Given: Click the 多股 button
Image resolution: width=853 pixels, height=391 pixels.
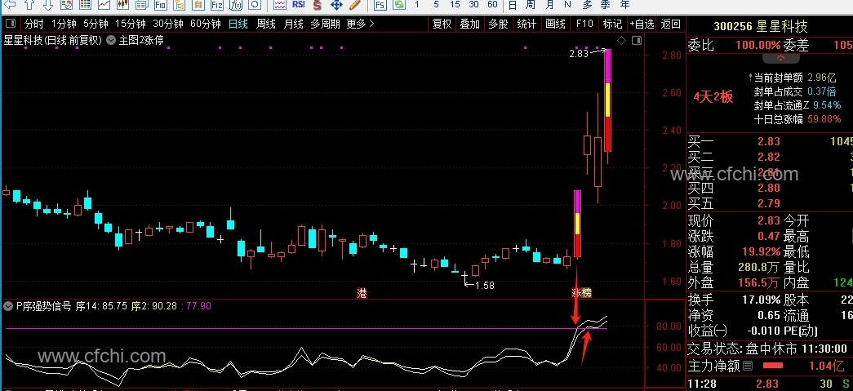Looking at the screenshot, I should coord(498,24).
